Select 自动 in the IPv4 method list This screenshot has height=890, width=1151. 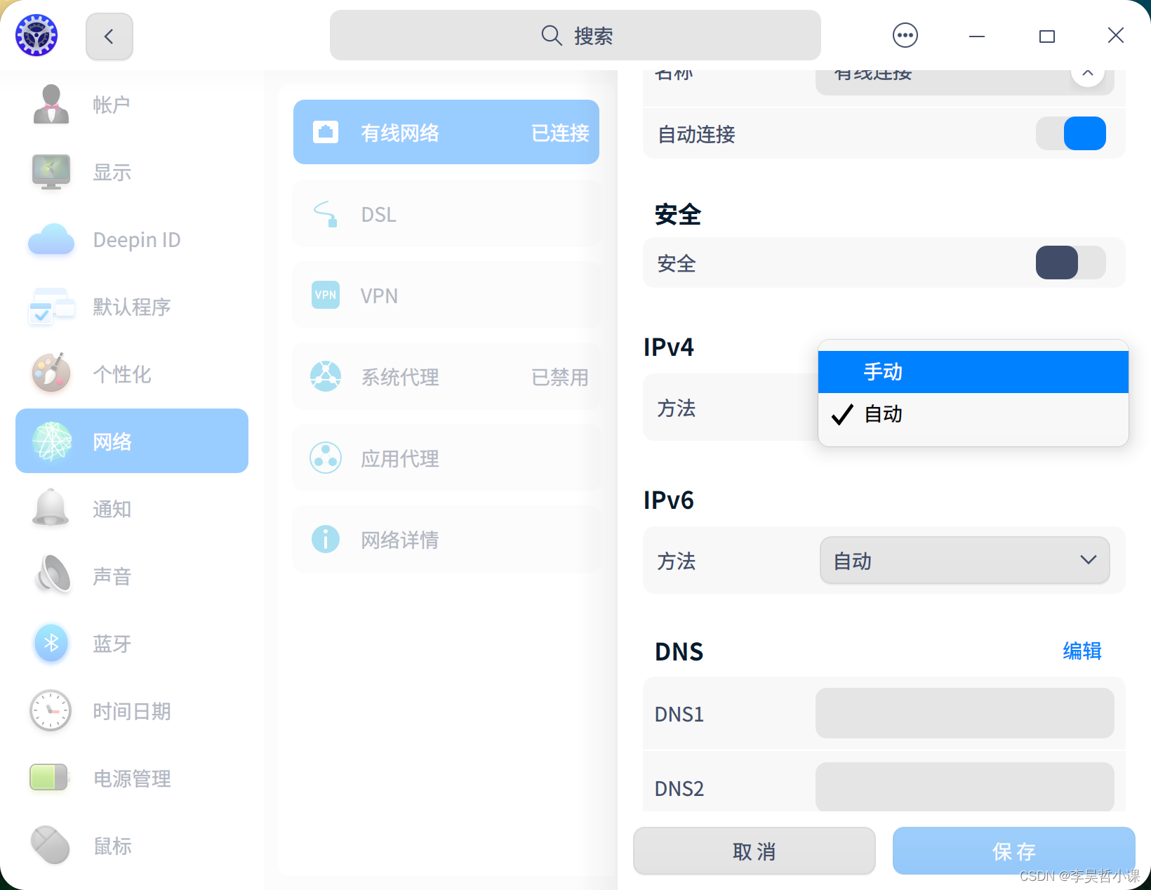click(x=973, y=414)
